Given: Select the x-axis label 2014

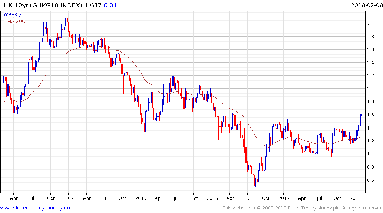Looking at the screenshot, I should [x=69, y=198].
